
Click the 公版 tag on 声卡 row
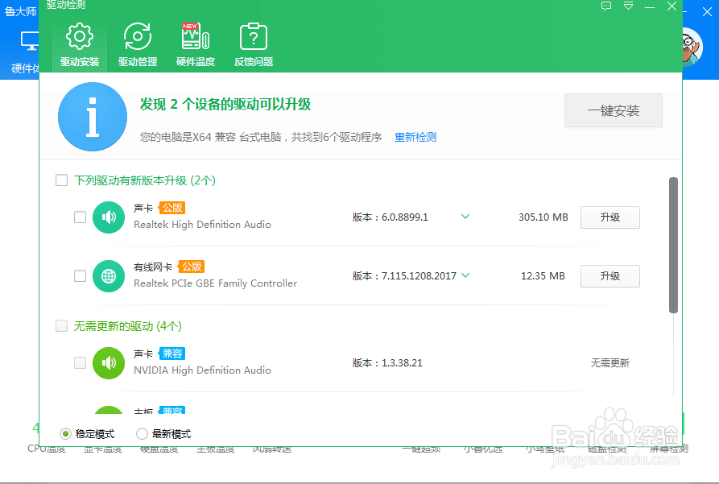coord(172,208)
